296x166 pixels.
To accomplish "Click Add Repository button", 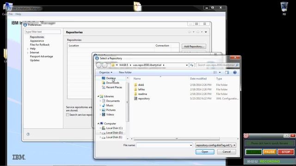I will tap(194, 47).
